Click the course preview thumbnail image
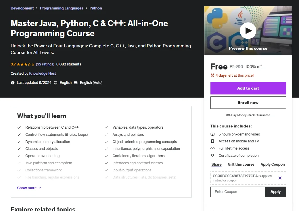 [x=248, y=31]
